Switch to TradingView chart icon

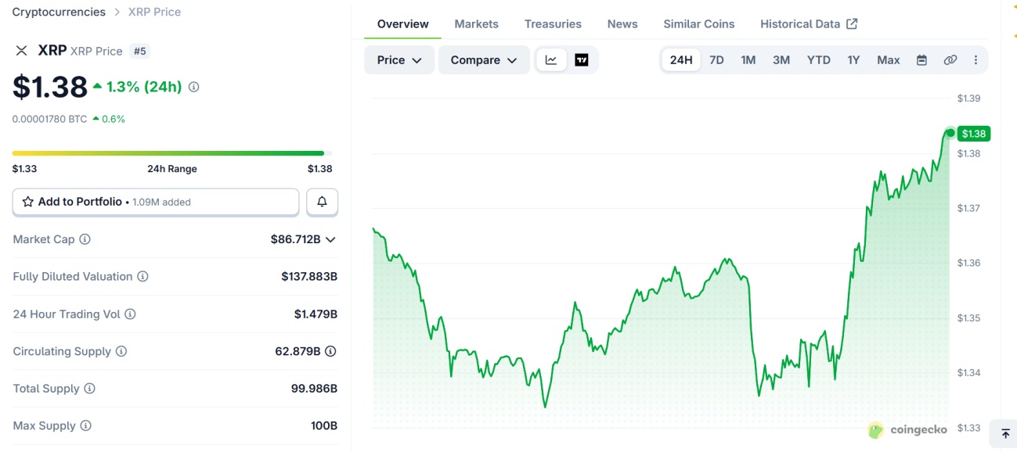pos(582,60)
